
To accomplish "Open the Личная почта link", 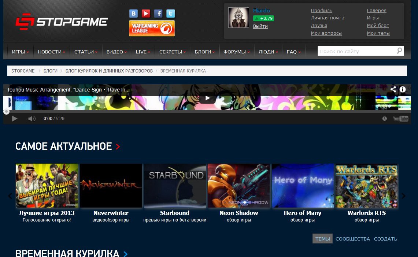I will click(327, 18).
